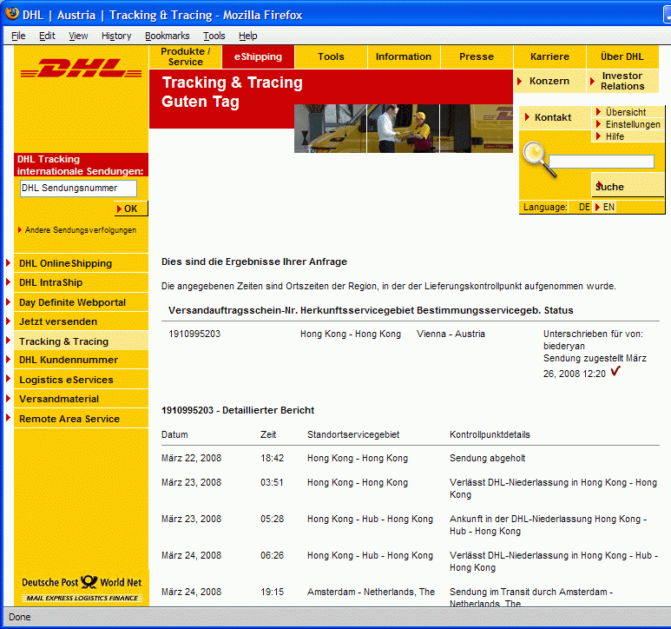This screenshot has width=671, height=629.
Task: Open the Edit menu
Action: point(47,36)
